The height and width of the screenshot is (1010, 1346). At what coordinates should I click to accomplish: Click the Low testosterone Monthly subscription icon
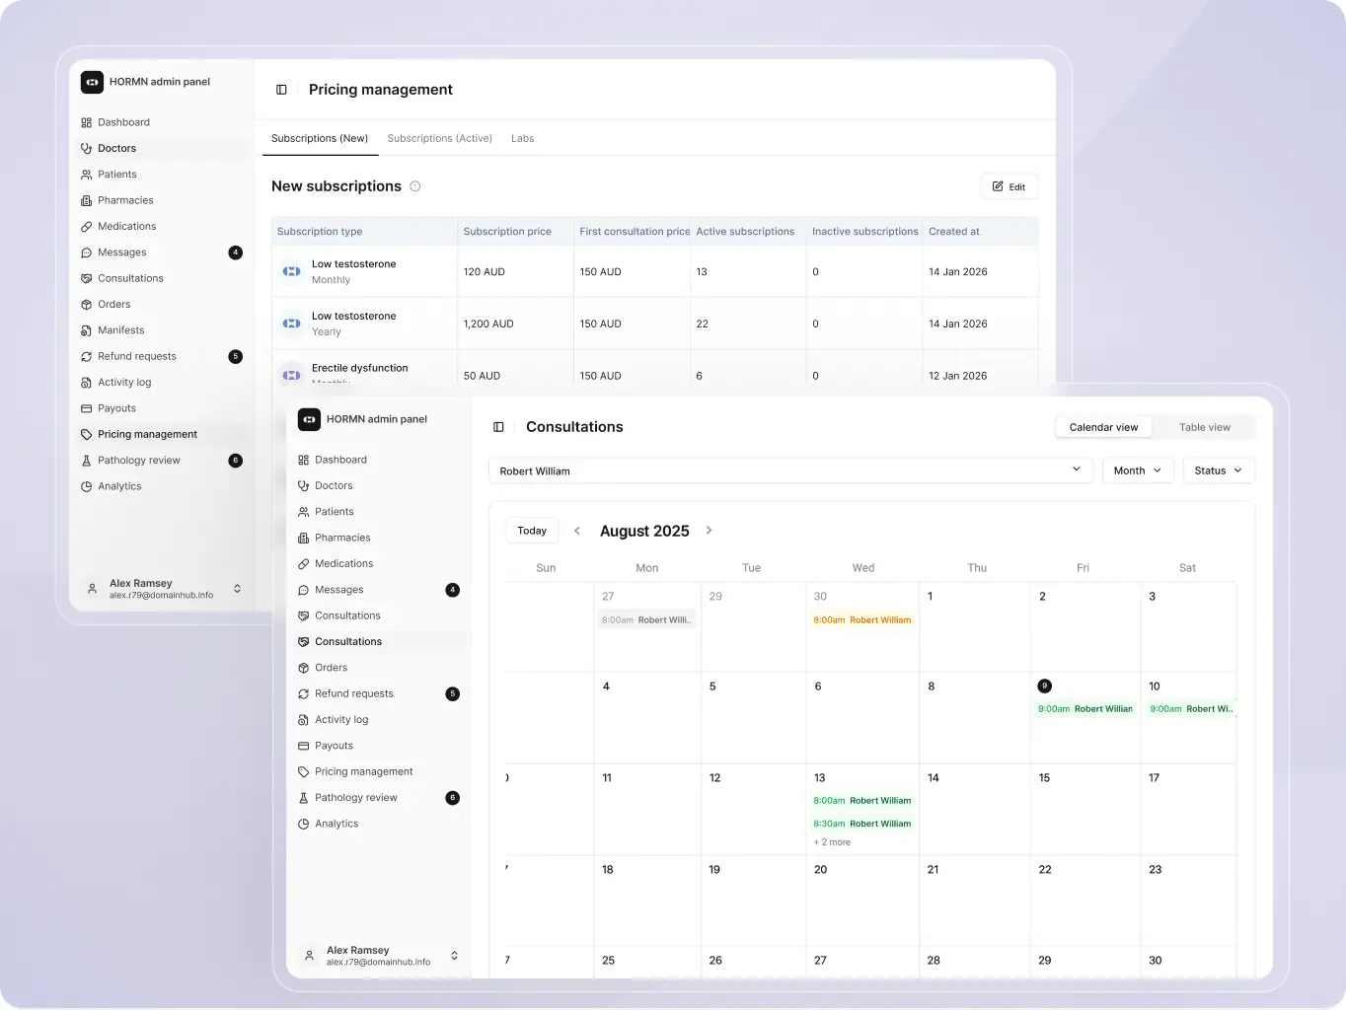[291, 271]
